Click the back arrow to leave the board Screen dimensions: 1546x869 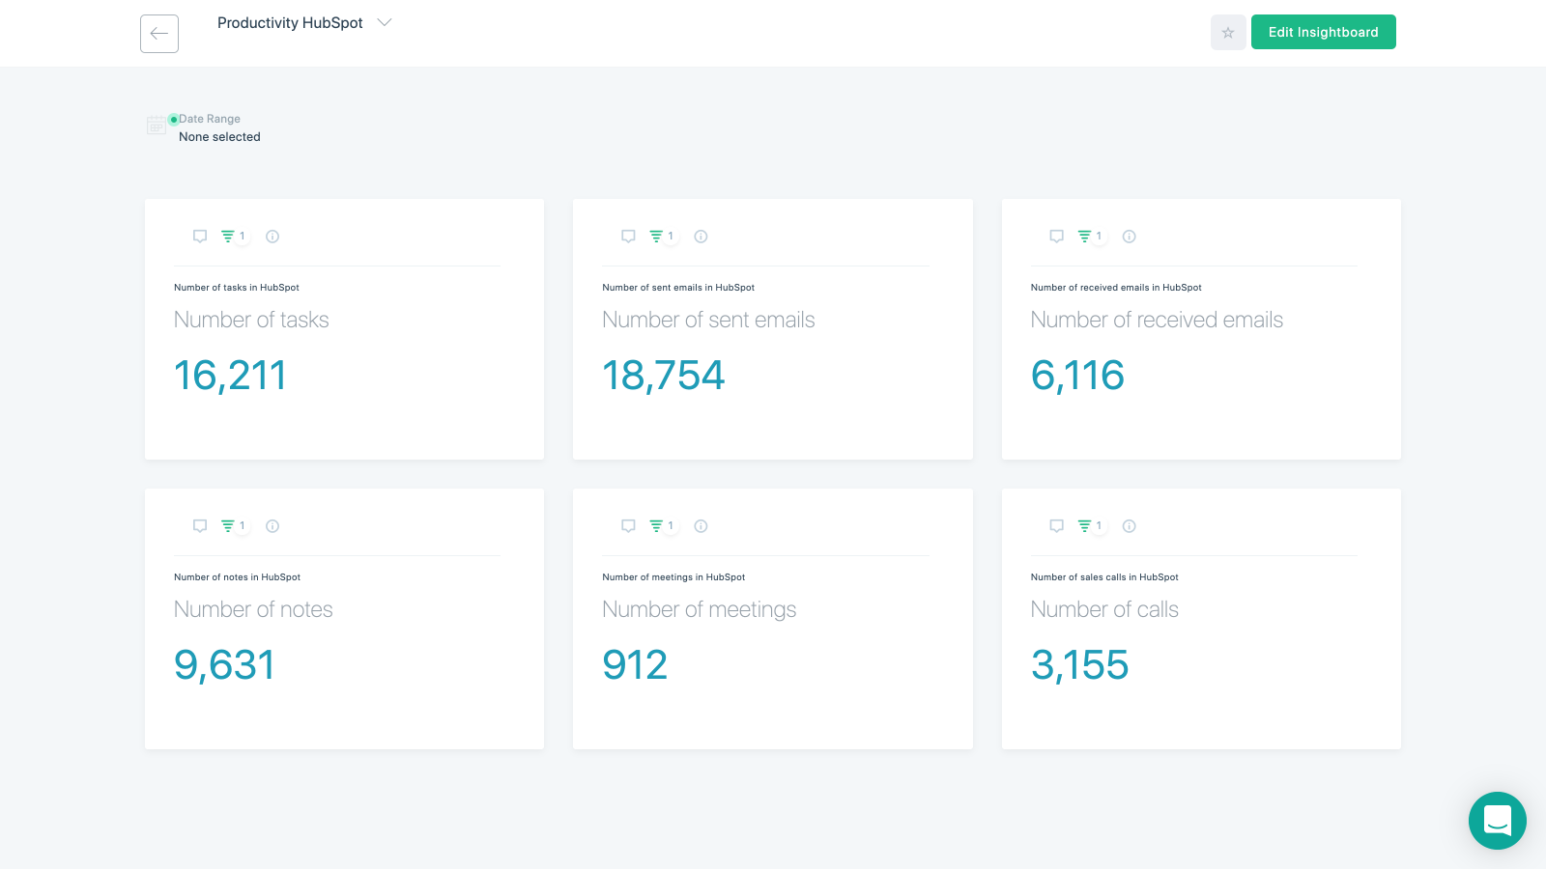pos(158,33)
